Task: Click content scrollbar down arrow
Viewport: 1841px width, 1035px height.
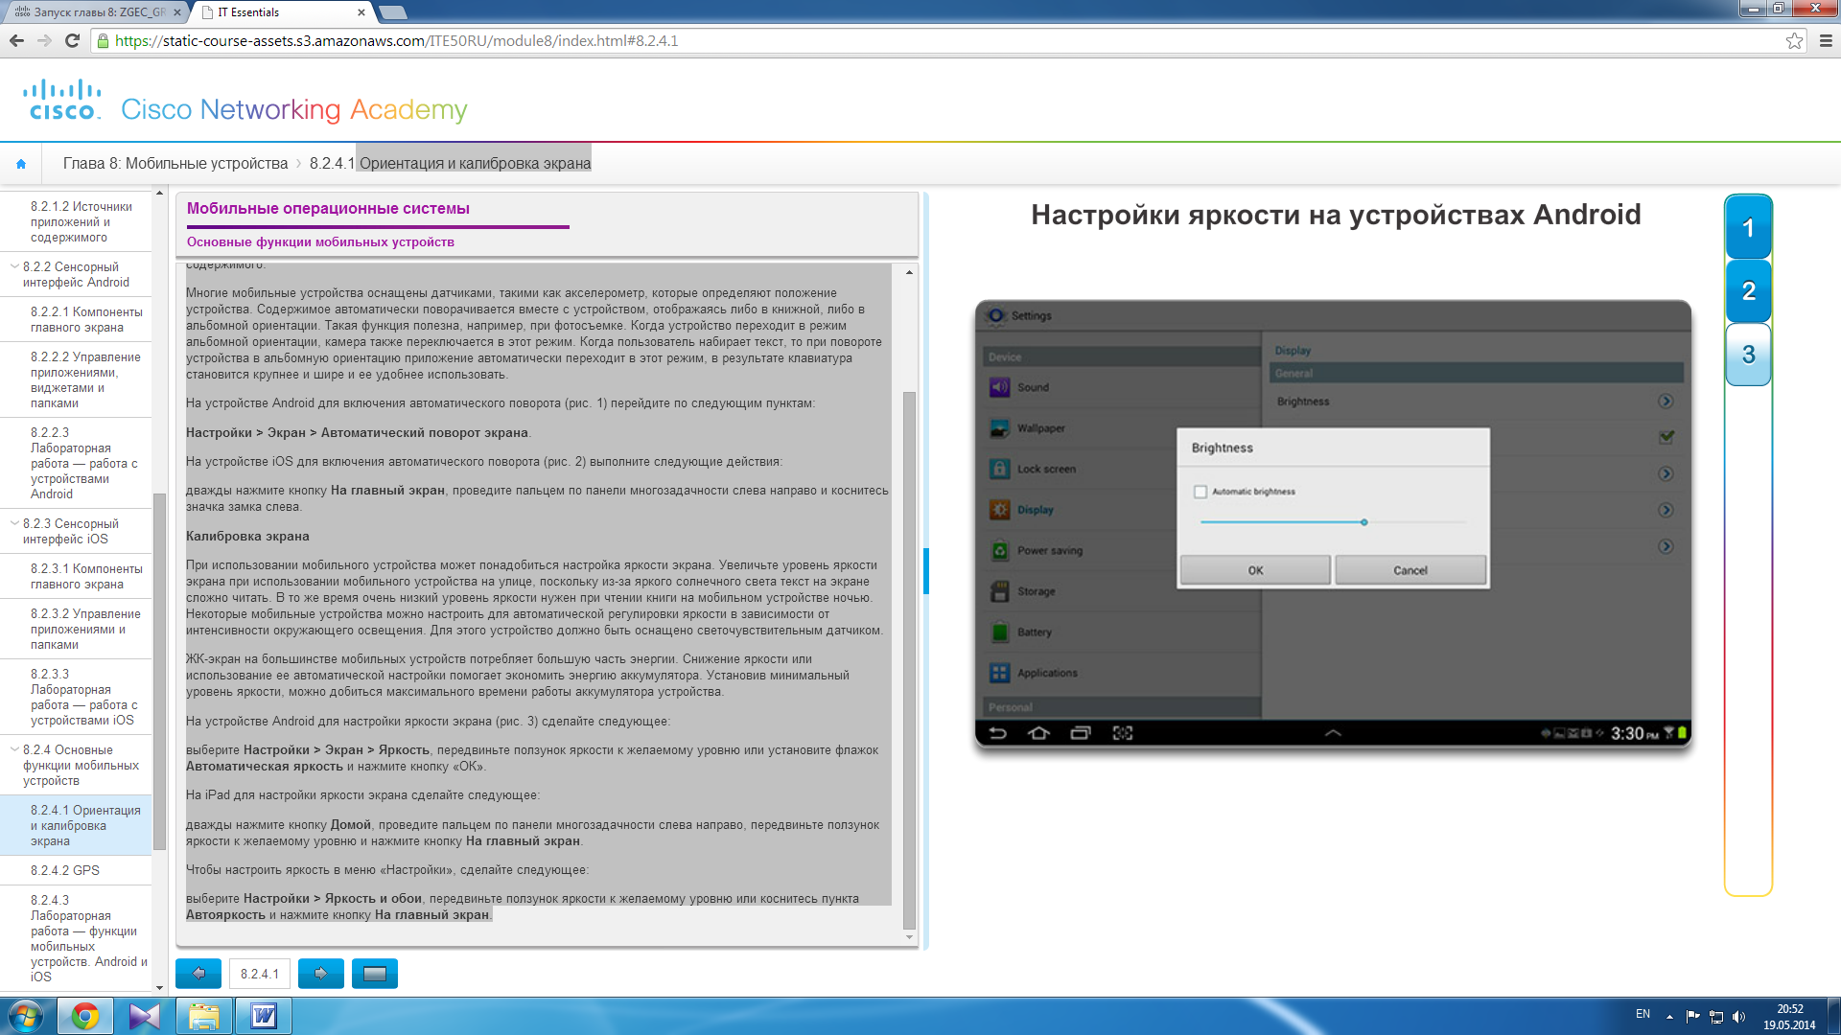Action: pyautogui.click(x=909, y=937)
